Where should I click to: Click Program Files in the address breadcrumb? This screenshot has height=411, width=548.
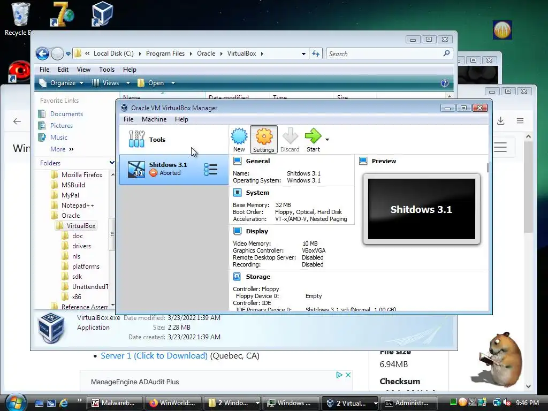pyautogui.click(x=165, y=54)
